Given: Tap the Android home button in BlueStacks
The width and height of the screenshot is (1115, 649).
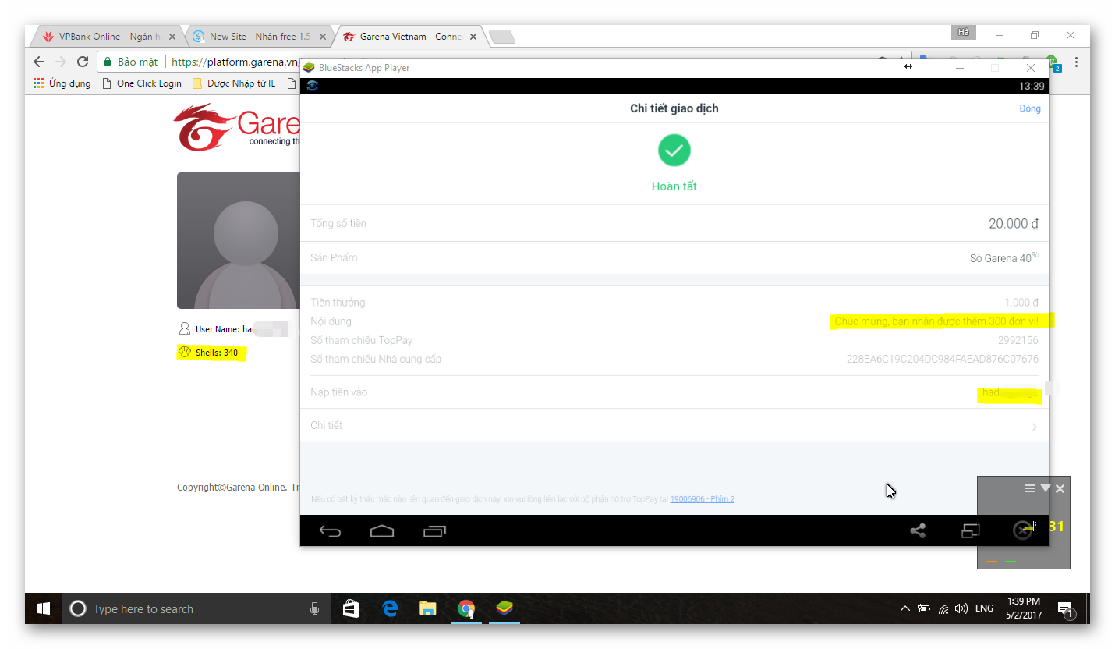Looking at the screenshot, I should click(x=382, y=531).
